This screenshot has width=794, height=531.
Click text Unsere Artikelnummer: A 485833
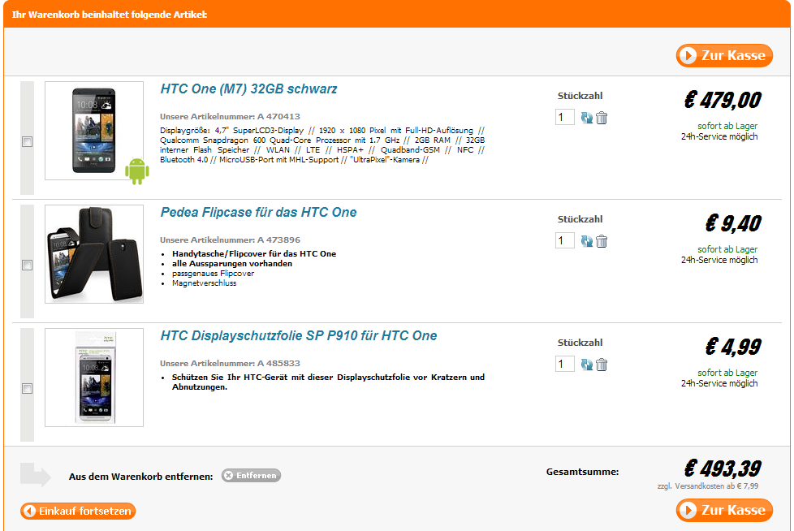(230, 364)
